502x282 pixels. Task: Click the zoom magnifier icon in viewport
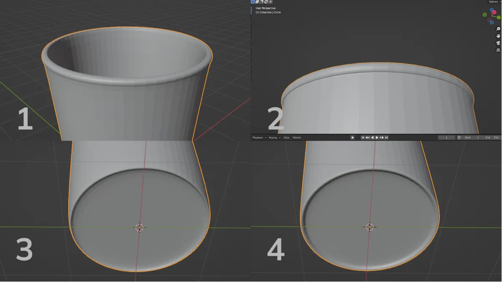pyautogui.click(x=498, y=29)
